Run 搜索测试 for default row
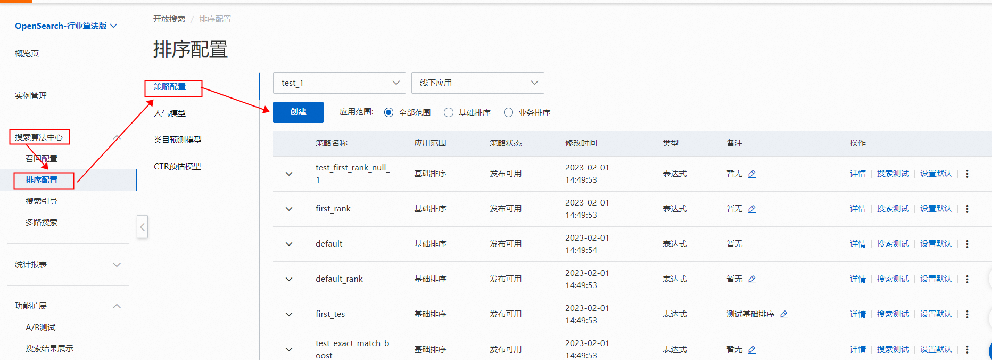 coord(893,244)
